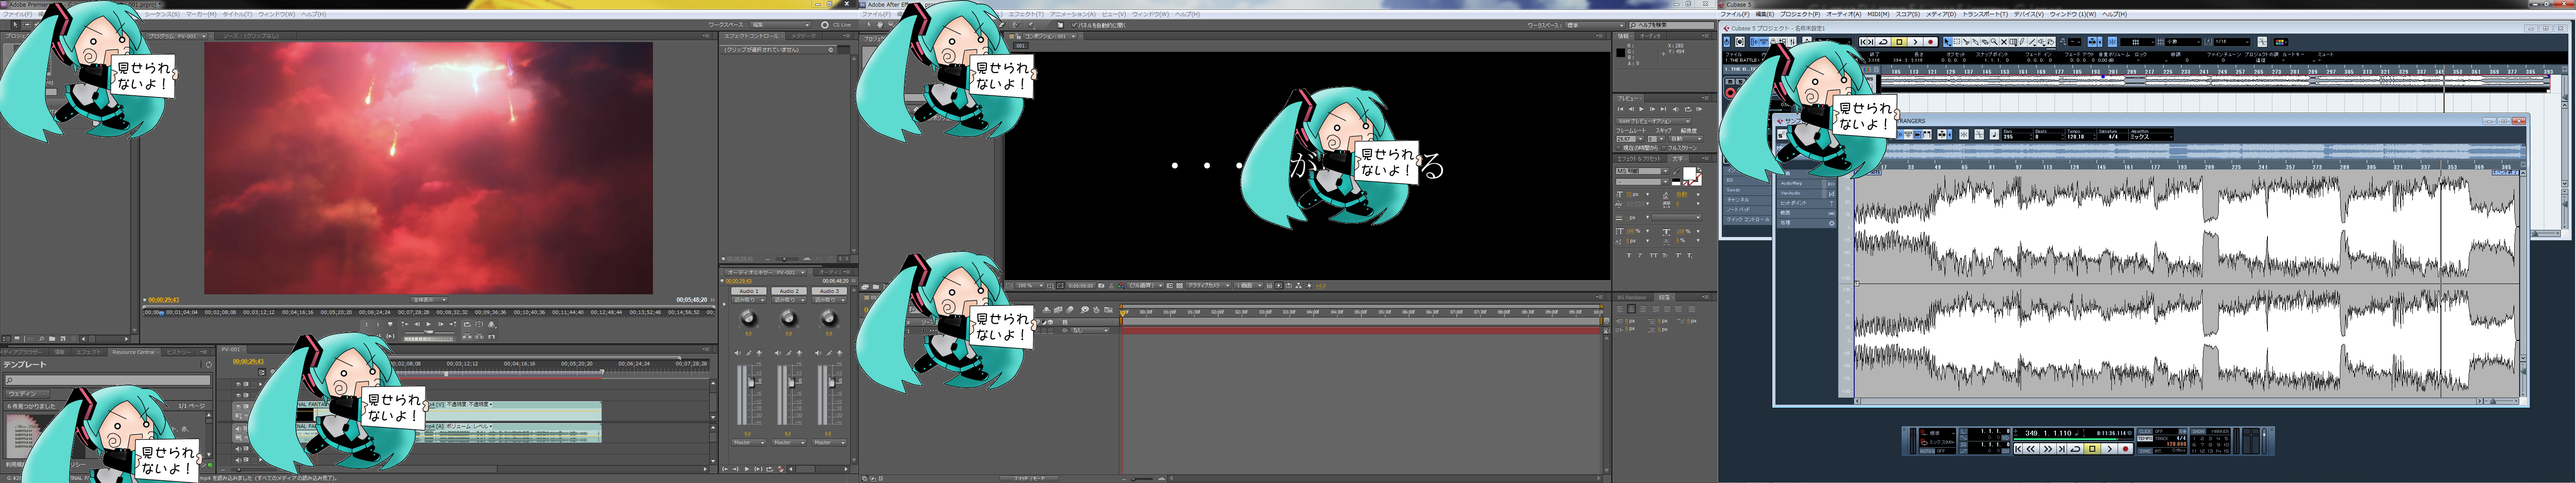Switch to Resource Central tab in Premiere
Image resolution: width=2576 pixels, height=483 pixels.
pos(133,352)
